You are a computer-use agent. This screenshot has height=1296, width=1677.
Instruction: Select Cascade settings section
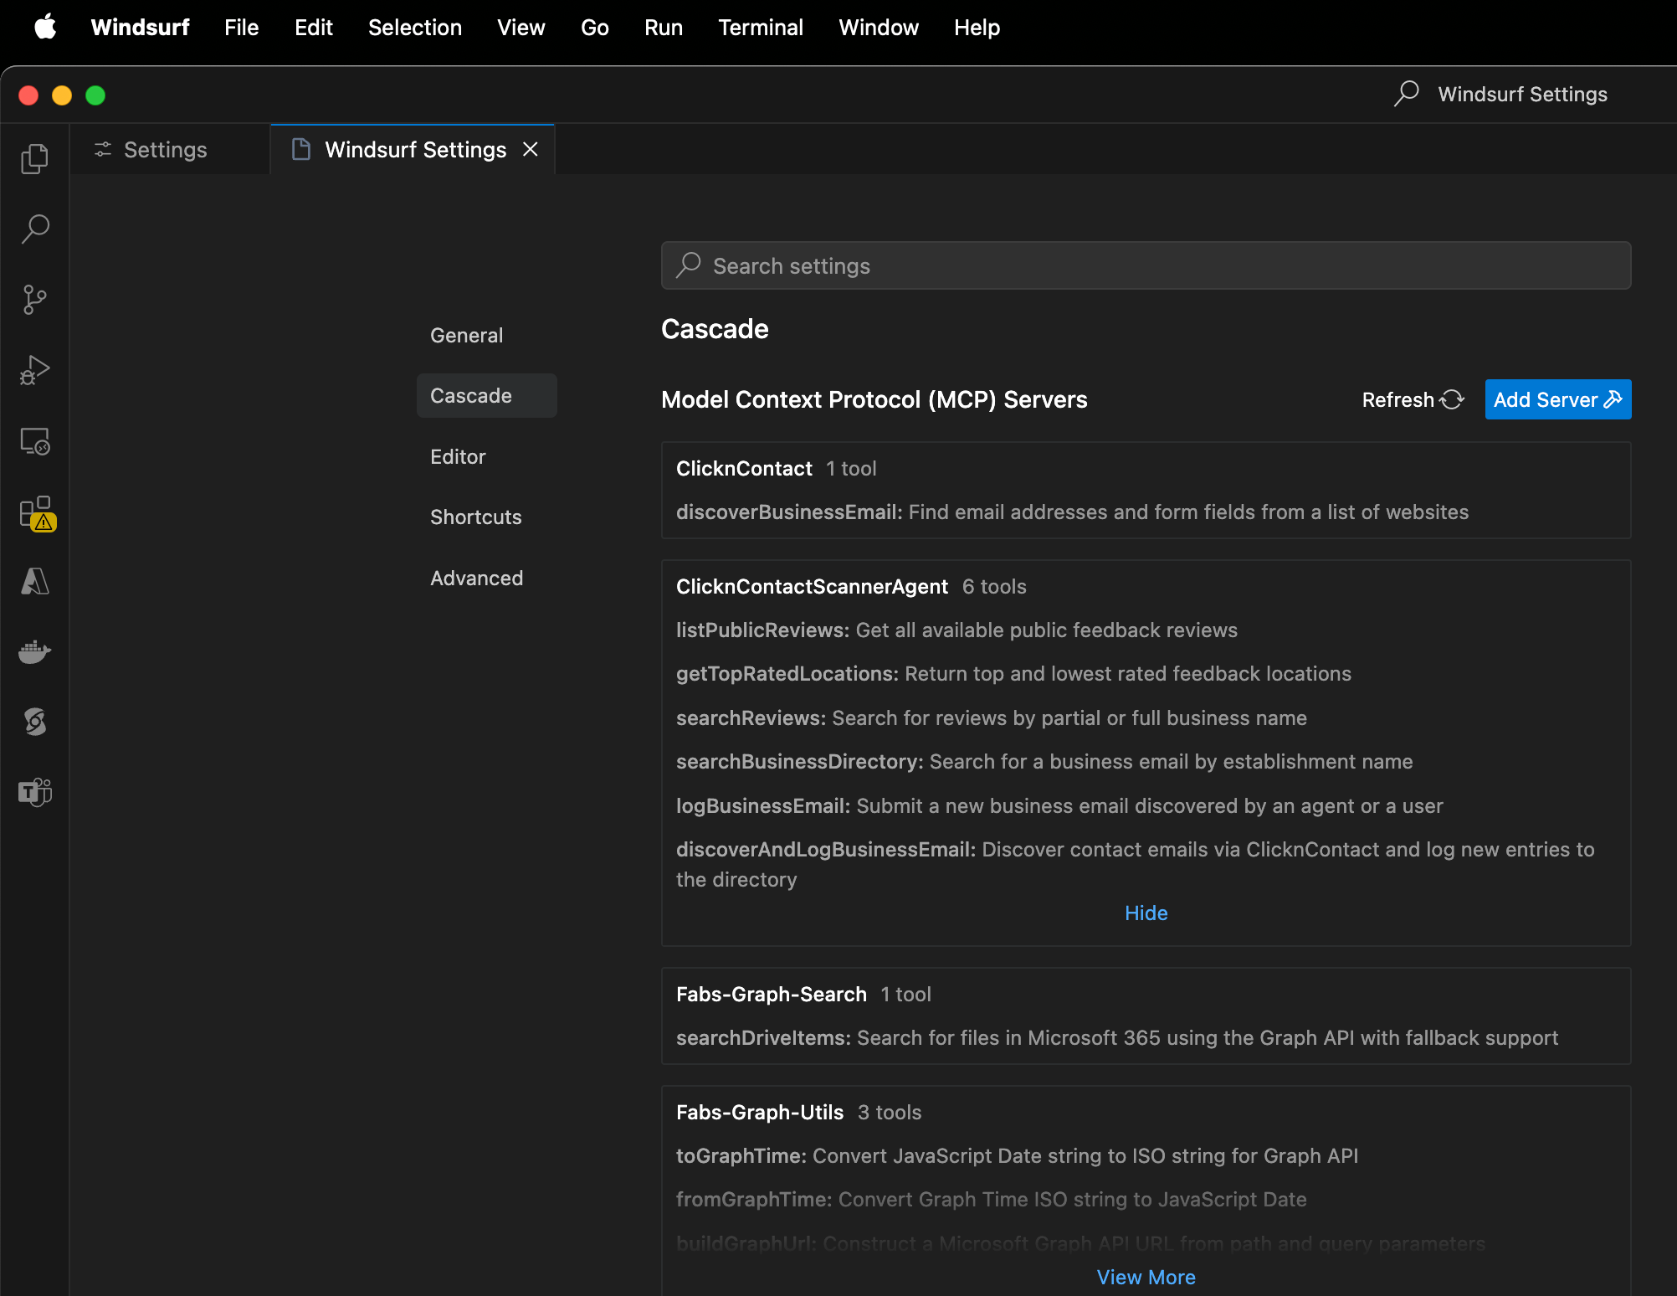point(486,395)
